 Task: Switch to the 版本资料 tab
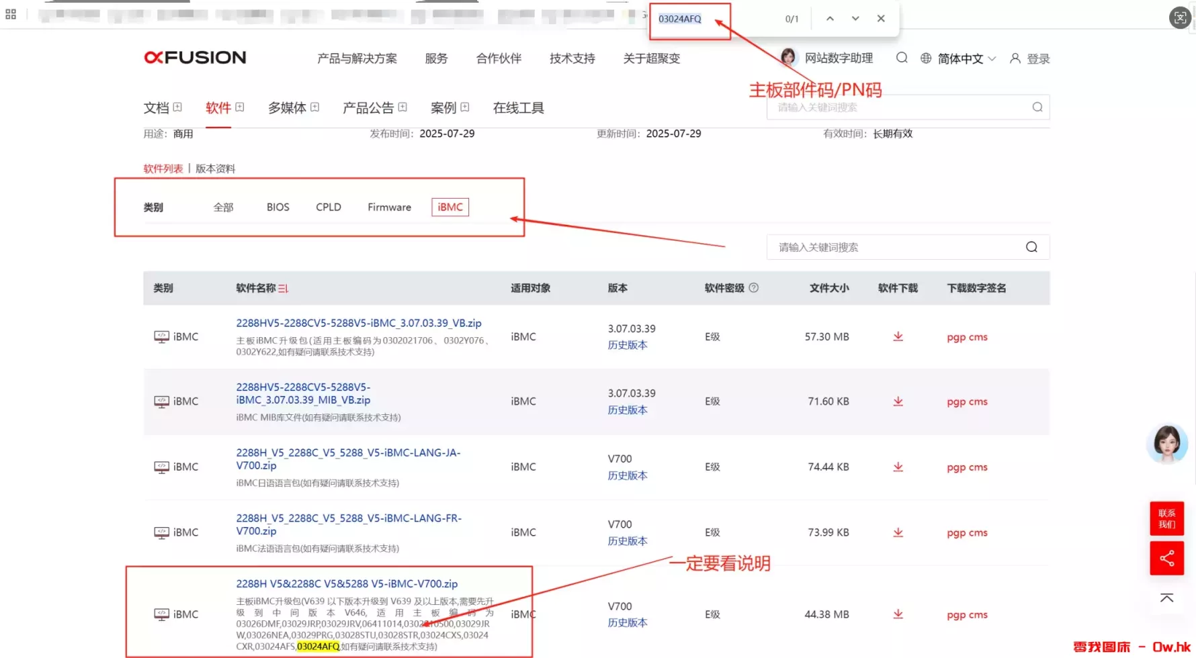(x=215, y=169)
